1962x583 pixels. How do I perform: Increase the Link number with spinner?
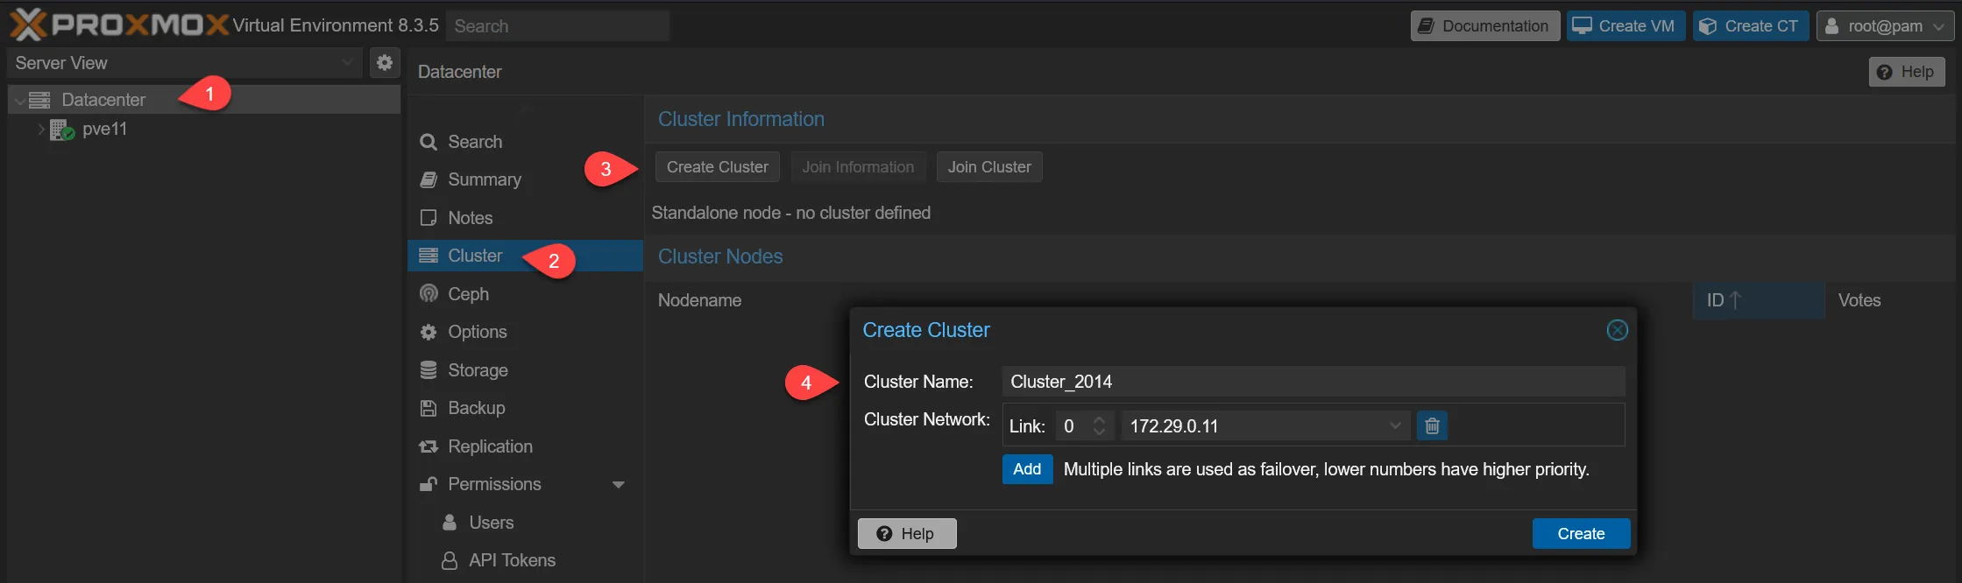click(1099, 420)
